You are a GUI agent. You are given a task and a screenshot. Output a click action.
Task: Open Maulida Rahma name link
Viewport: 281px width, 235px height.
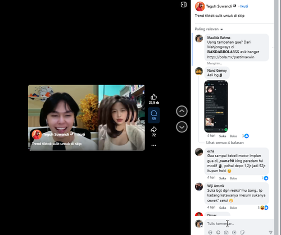tap(219, 38)
